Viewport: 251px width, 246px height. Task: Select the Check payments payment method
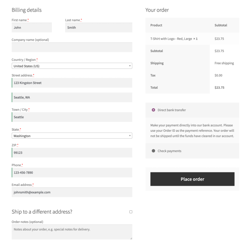pyautogui.click(x=153, y=151)
